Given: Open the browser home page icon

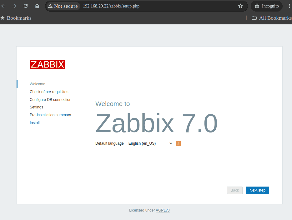Looking at the screenshot, I should [37, 6].
